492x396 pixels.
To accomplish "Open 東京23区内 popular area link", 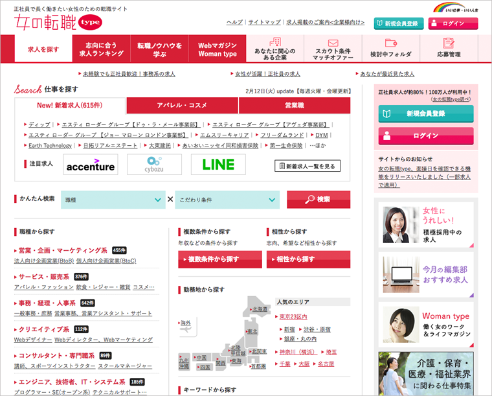I will pos(293,316).
